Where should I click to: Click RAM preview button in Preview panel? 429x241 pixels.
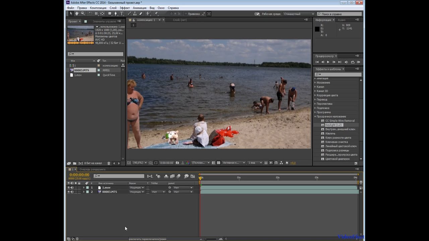pyautogui.click(x=358, y=62)
